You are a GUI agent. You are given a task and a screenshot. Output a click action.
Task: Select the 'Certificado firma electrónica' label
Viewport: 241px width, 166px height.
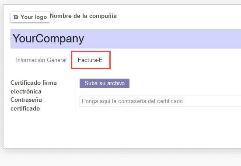click(x=34, y=87)
